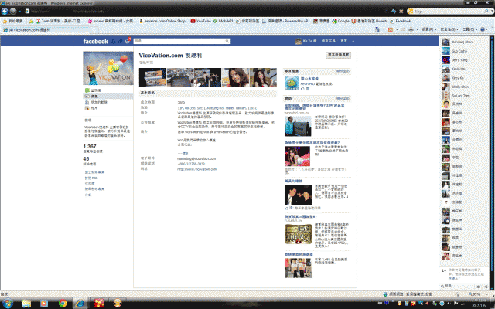This screenshot has height=309, width=495.
Task: Click the marketing@vicovation.com email
Action: point(196,158)
